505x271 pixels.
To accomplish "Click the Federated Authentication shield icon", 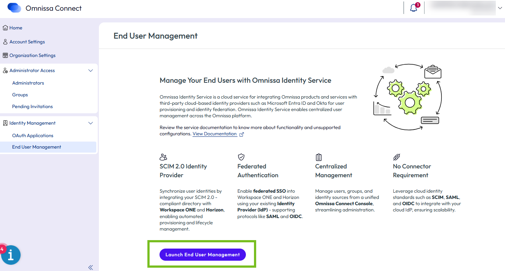I will (241, 157).
